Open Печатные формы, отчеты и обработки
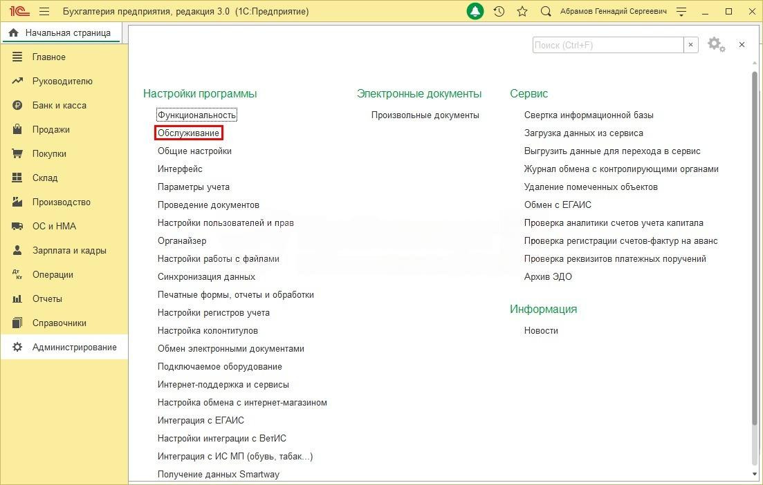This screenshot has width=763, height=485. [x=235, y=295]
